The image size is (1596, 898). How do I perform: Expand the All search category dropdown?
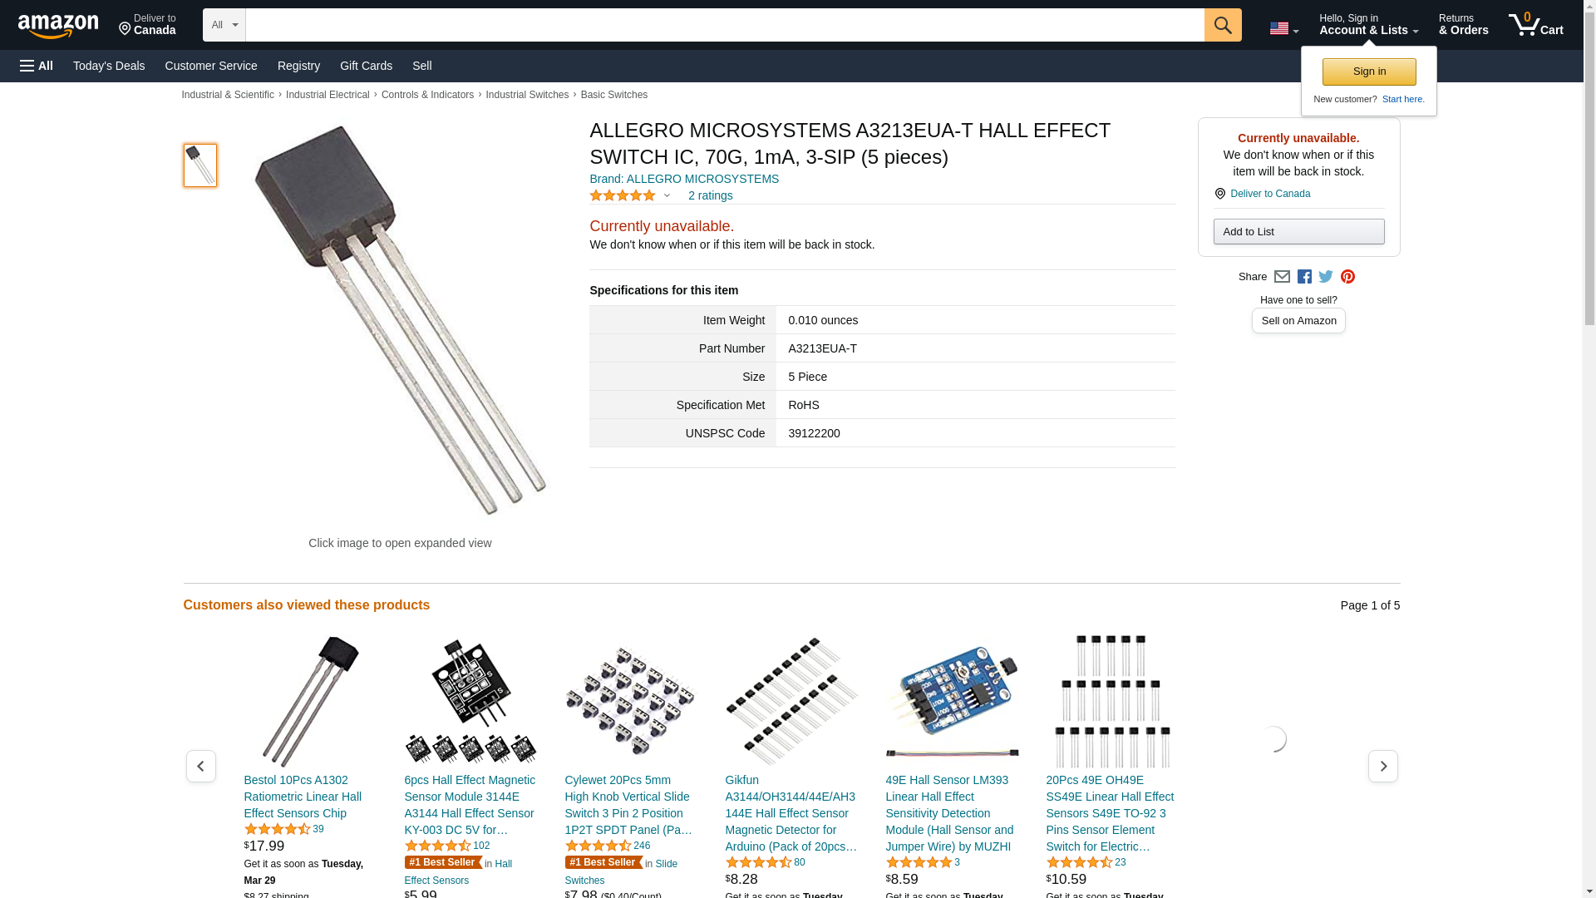click(224, 25)
